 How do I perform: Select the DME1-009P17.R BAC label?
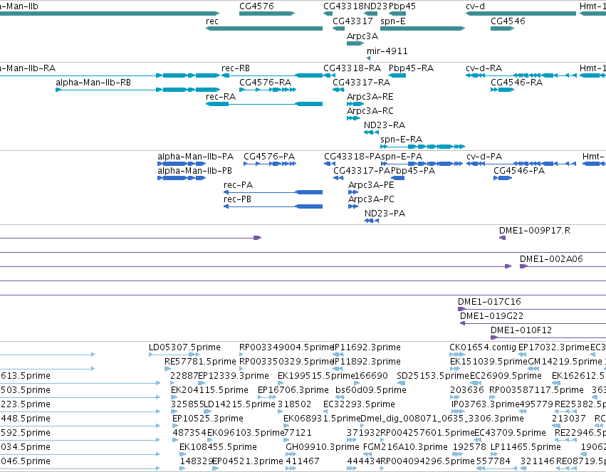coord(535,231)
